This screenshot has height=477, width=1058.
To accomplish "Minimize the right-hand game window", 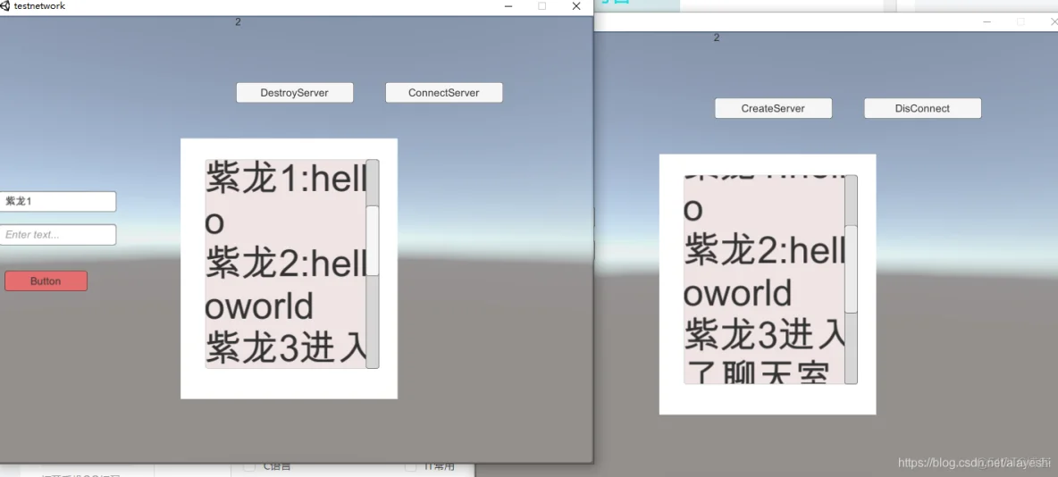I will point(987,21).
